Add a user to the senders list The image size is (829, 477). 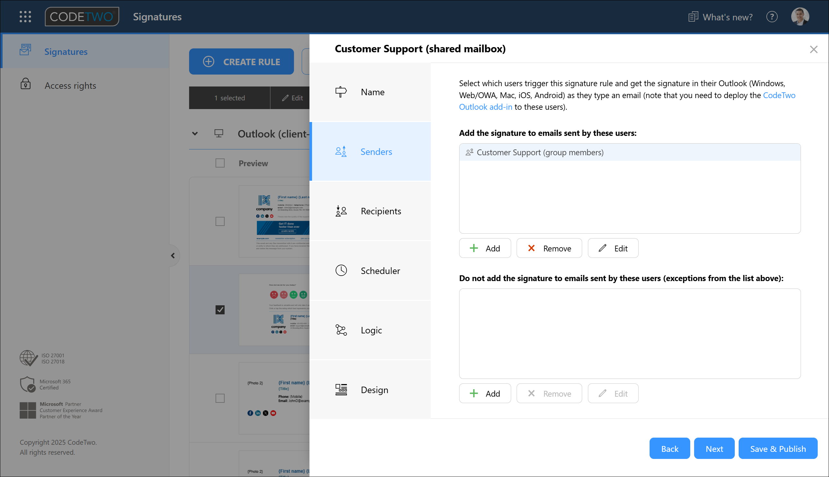485,248
